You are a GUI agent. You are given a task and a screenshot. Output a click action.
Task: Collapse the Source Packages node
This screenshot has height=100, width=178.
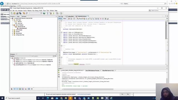[13, 25]
